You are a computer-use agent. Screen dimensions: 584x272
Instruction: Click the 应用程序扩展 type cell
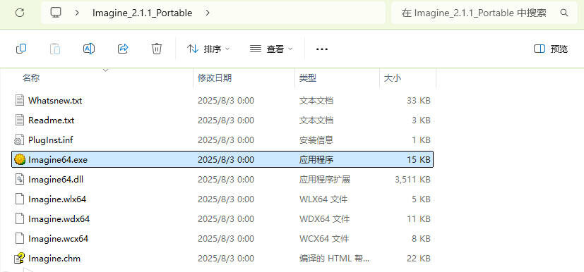pos(325,180)
